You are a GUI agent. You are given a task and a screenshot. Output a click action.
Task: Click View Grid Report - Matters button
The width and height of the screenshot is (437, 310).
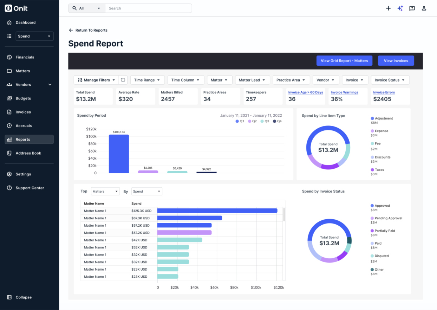coord(344,61)
